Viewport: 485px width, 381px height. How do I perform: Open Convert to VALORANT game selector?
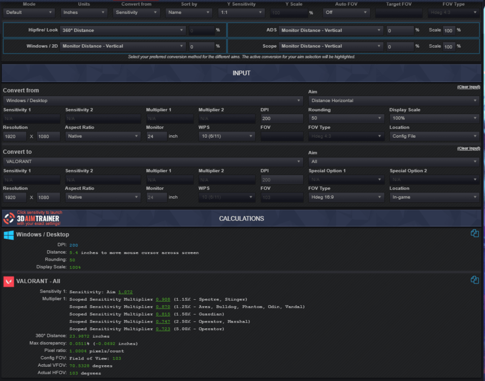pos(153,162)
